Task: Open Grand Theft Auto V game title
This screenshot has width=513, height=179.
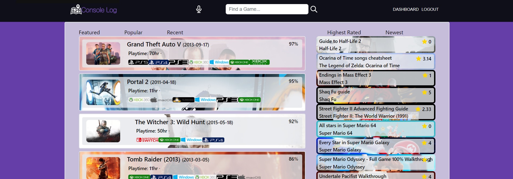Action: coord(154,44)
